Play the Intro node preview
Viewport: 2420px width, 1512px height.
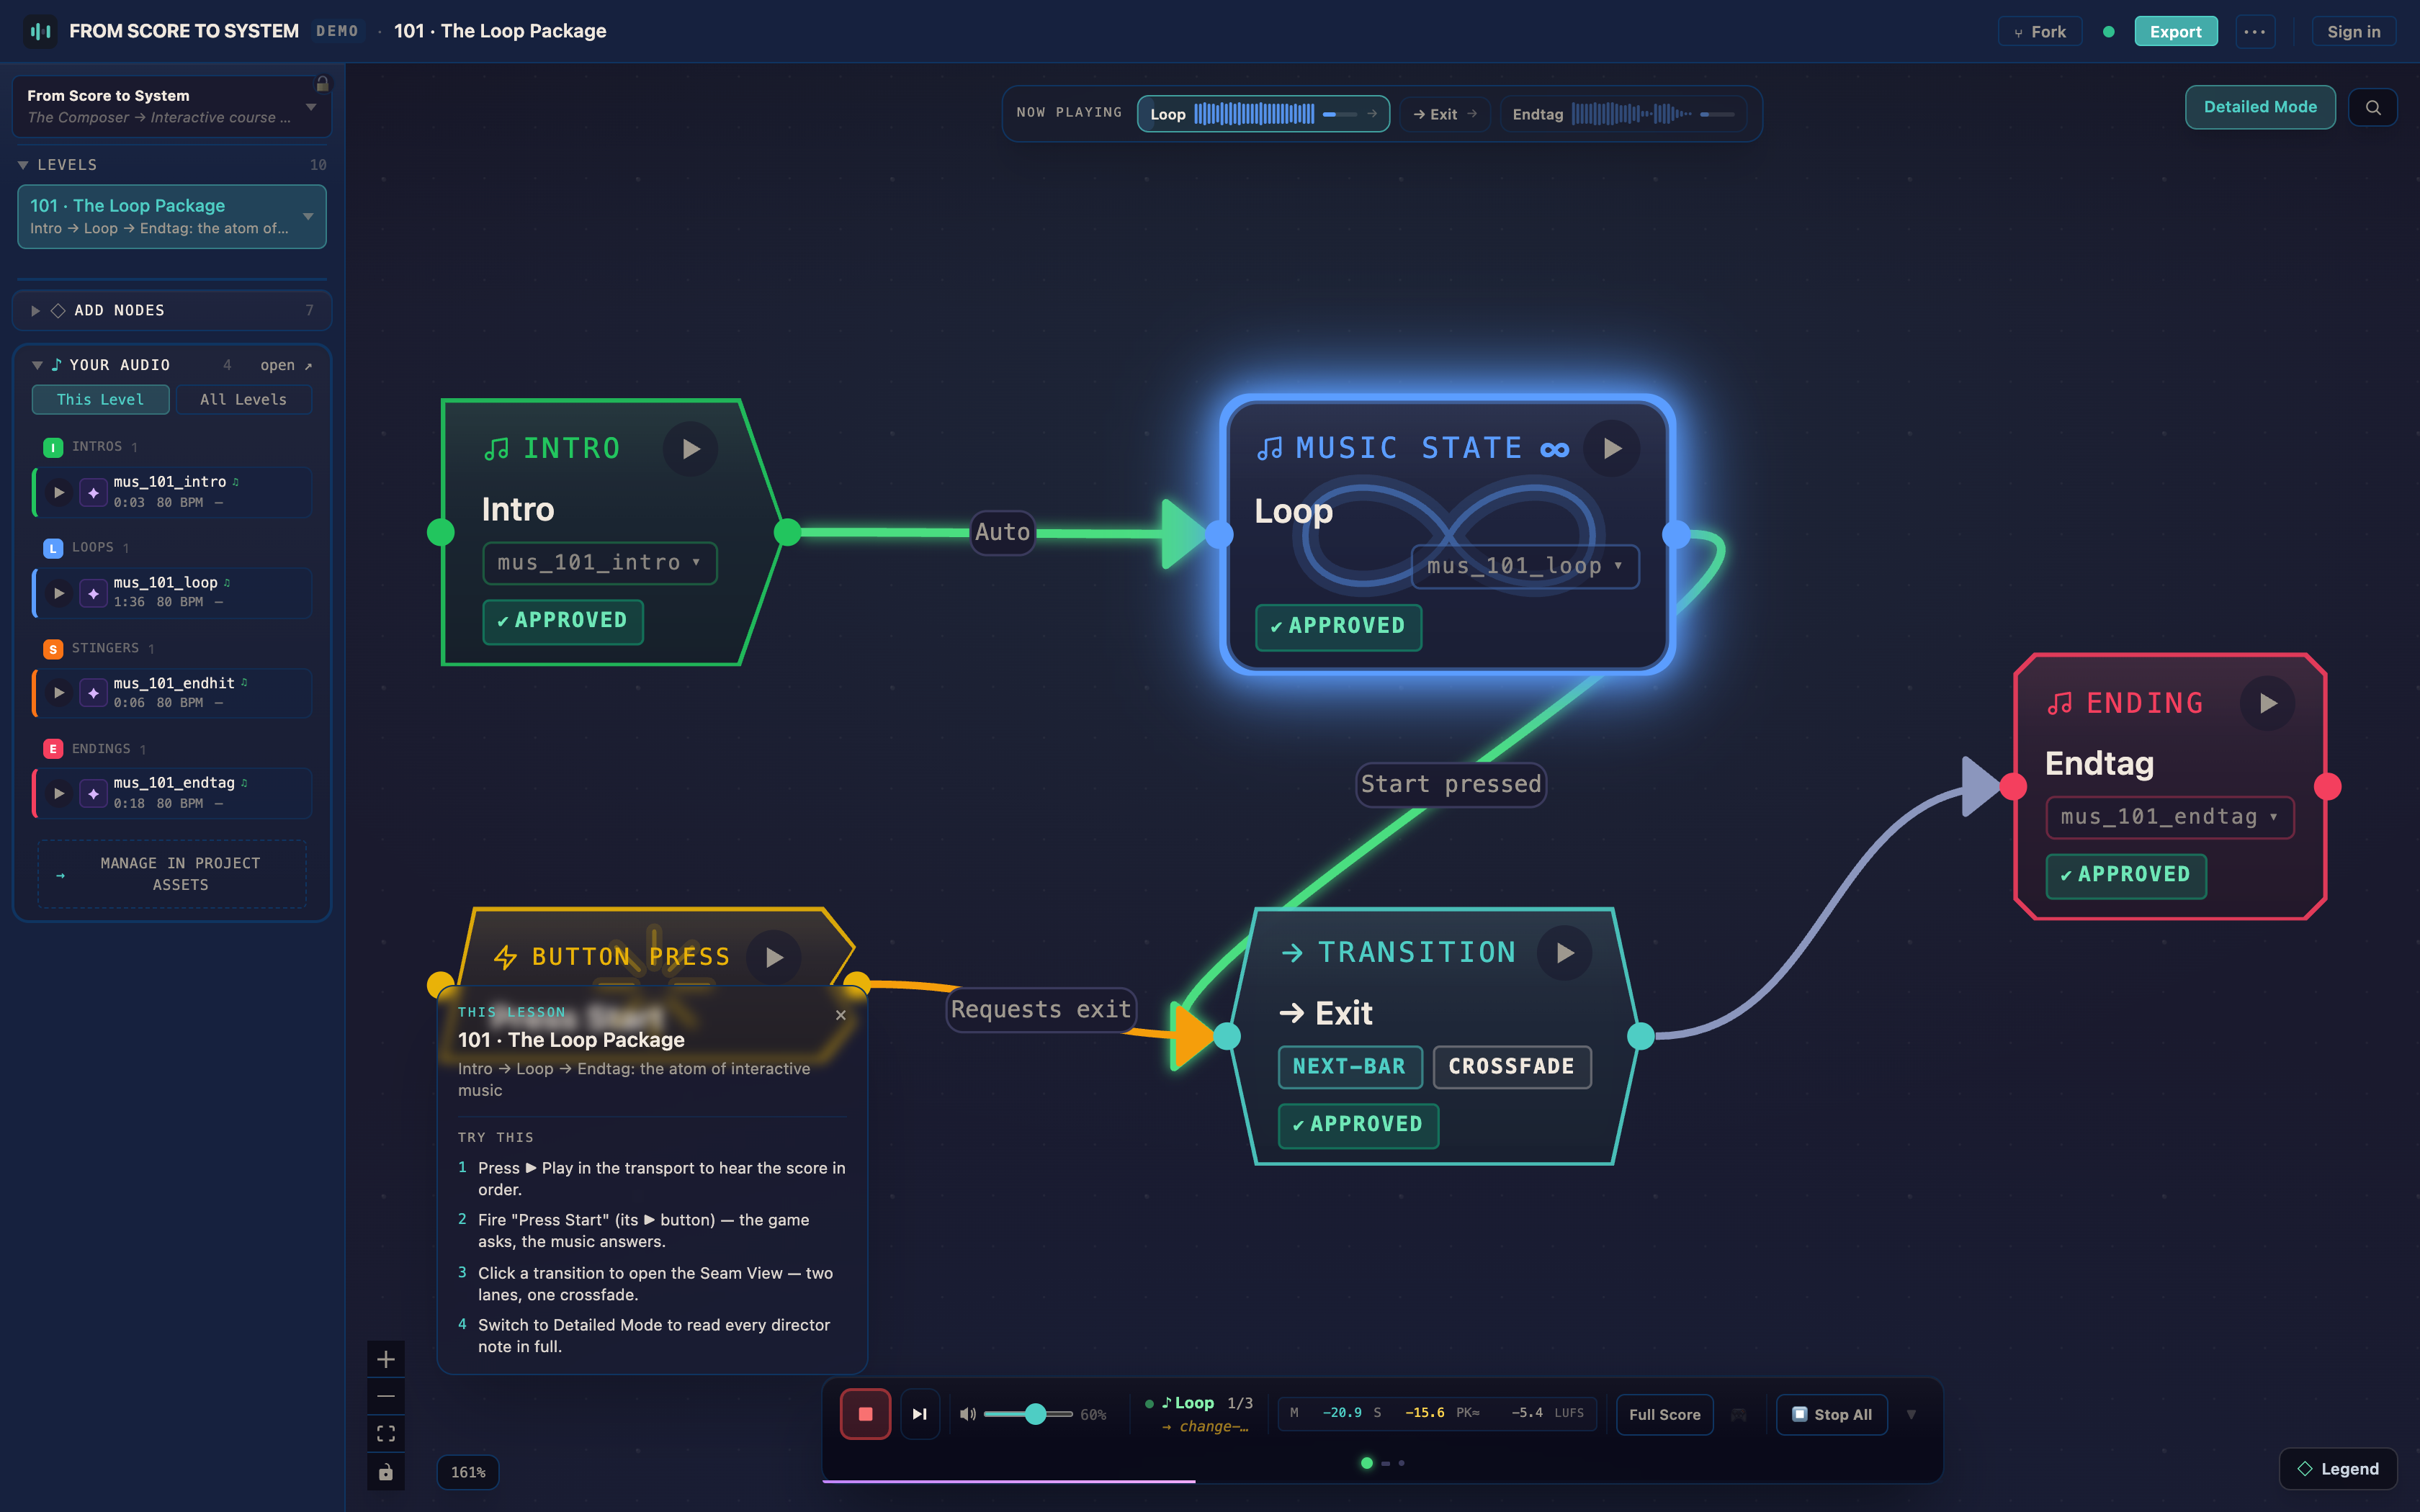click(x=690, y=449)
